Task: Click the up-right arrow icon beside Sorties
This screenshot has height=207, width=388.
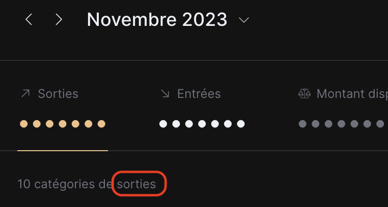Action: (x=25, y=94)
